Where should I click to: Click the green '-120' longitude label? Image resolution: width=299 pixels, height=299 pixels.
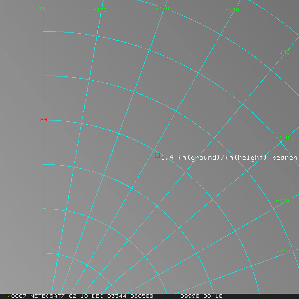[x=282, y=201]
